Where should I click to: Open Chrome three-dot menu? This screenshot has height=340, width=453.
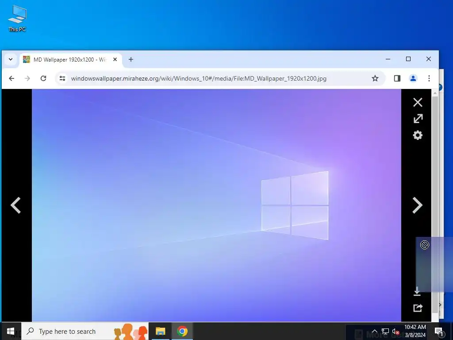point(429,78)
